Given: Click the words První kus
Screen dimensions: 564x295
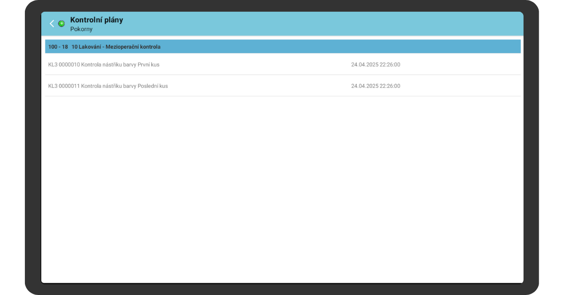Looking at the screenshot, I should tap(149, 64).
